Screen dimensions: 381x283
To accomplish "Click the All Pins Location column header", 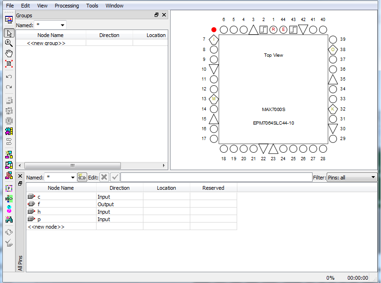I will point(166,188).
